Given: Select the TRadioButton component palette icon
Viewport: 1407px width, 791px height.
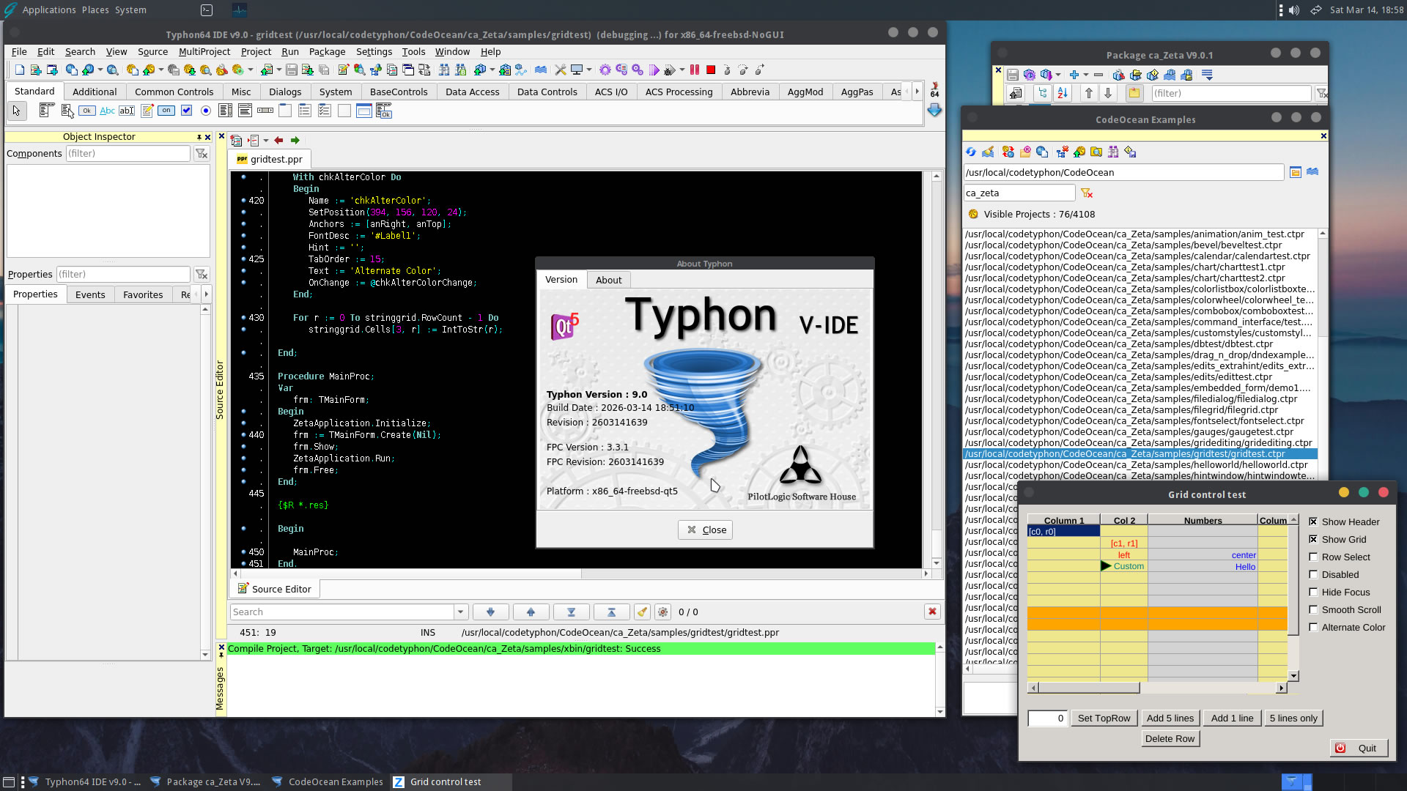Looking at the screenshot, I should (206, 111).
